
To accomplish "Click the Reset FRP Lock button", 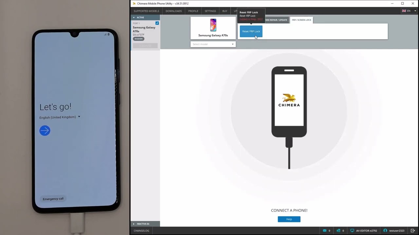I will tap(251, 31).
